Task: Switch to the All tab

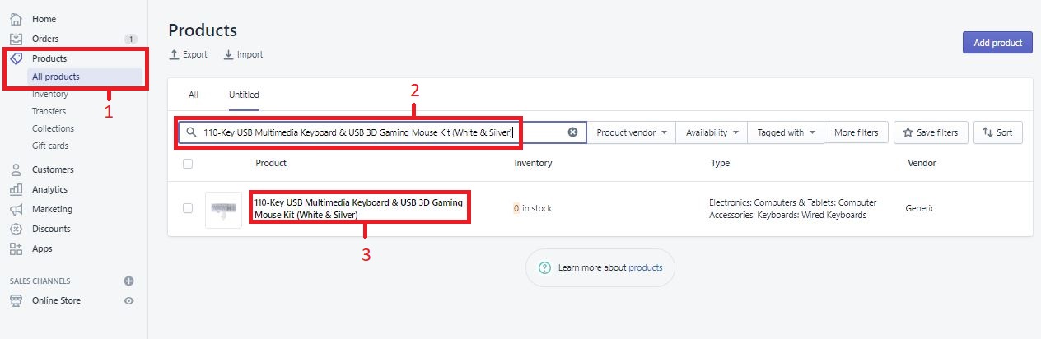Action: (193, 95)
